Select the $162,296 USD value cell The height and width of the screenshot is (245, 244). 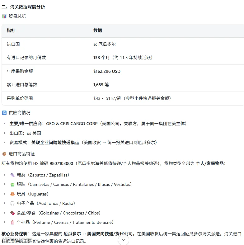[107, 71]
